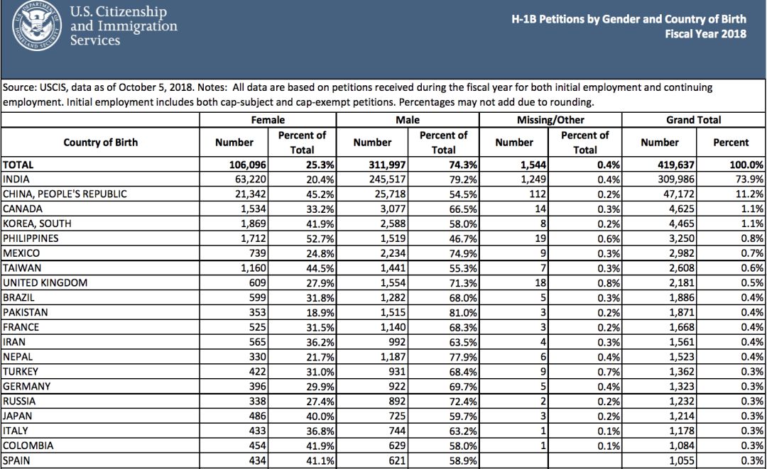The image size is (767, 469).
Task: Select the INDIA row label
Action: point(16,180)
